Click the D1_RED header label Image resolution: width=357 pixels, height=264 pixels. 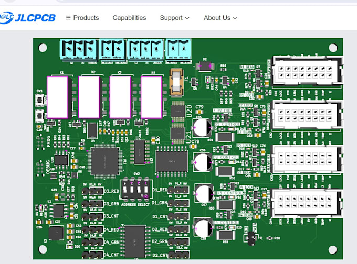[160, 190]
